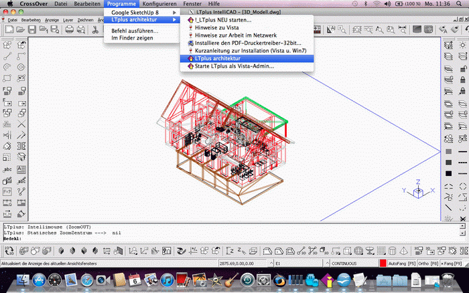Click the mesh grid icon in bottom toolbar

tap(381, 251)
